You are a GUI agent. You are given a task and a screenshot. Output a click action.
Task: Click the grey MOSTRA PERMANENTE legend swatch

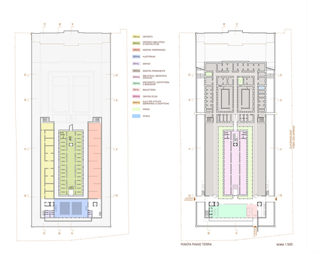(x=136, y=71)
